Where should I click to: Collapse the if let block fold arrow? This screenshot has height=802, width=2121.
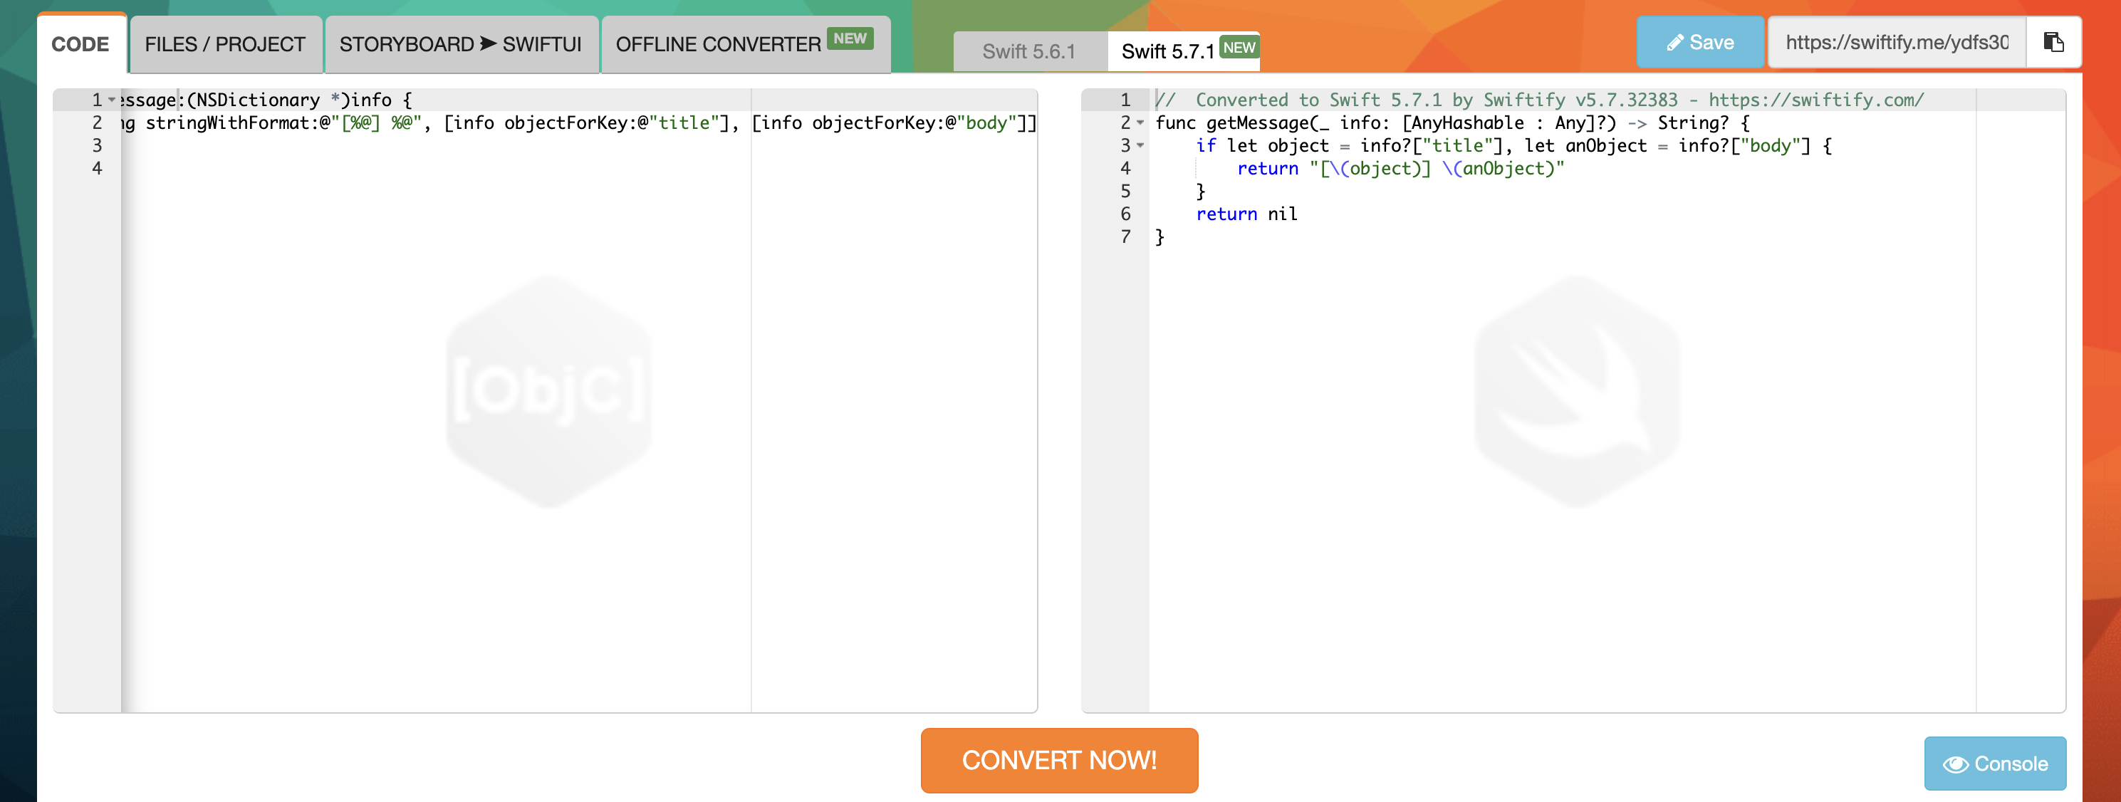click(x=1140, y=146)
